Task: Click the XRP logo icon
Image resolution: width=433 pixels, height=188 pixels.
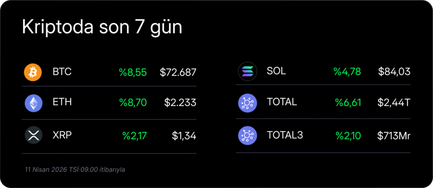Action: (x=33, y=135)
